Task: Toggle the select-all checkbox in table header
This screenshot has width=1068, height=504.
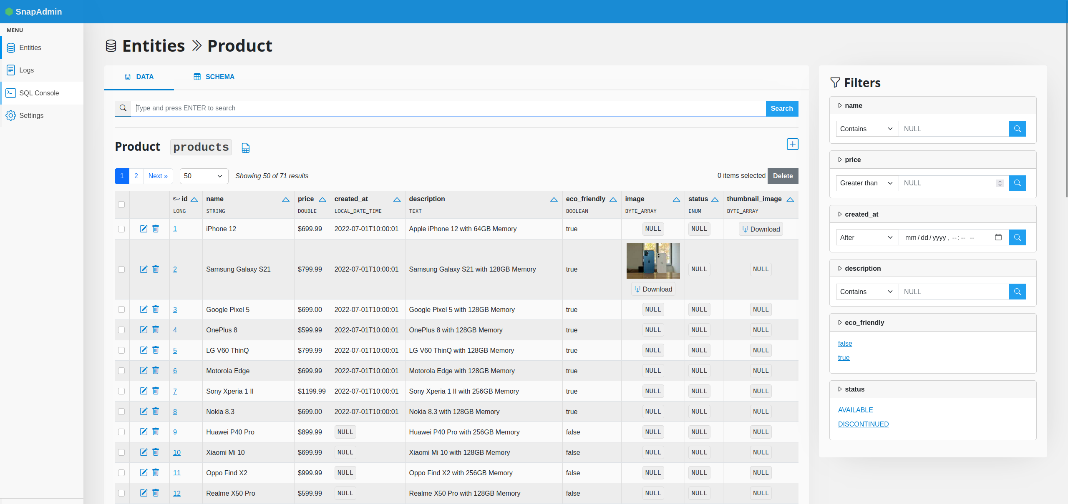Action: pyautogui.click(x=121, y=205)
